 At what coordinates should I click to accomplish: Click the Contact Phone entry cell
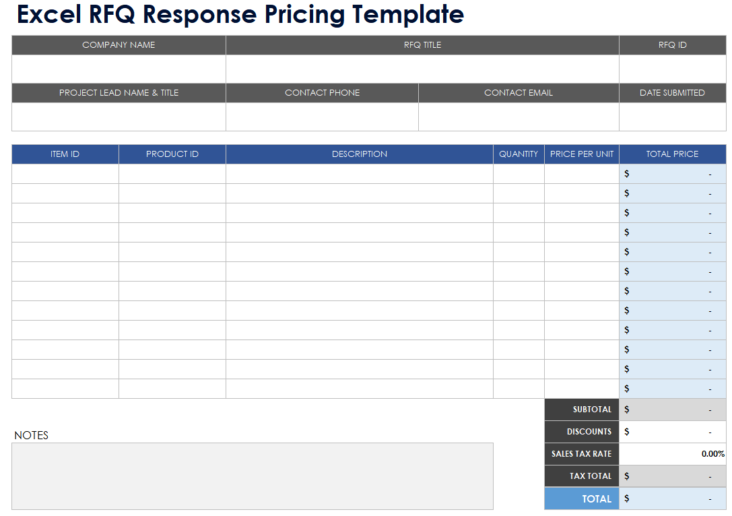(x=322, y=117)
